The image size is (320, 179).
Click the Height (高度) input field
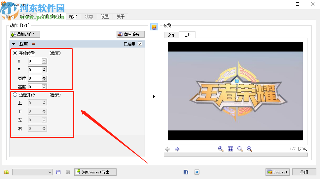point(35,87)
